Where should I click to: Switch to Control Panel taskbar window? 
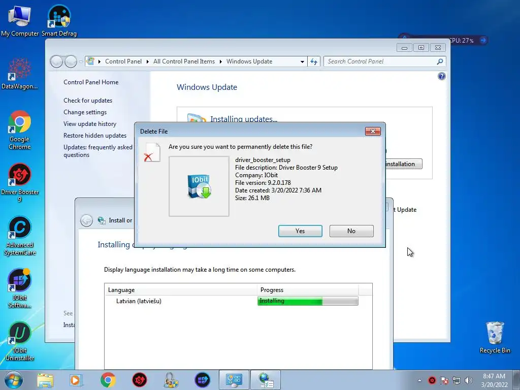point(234,380)
